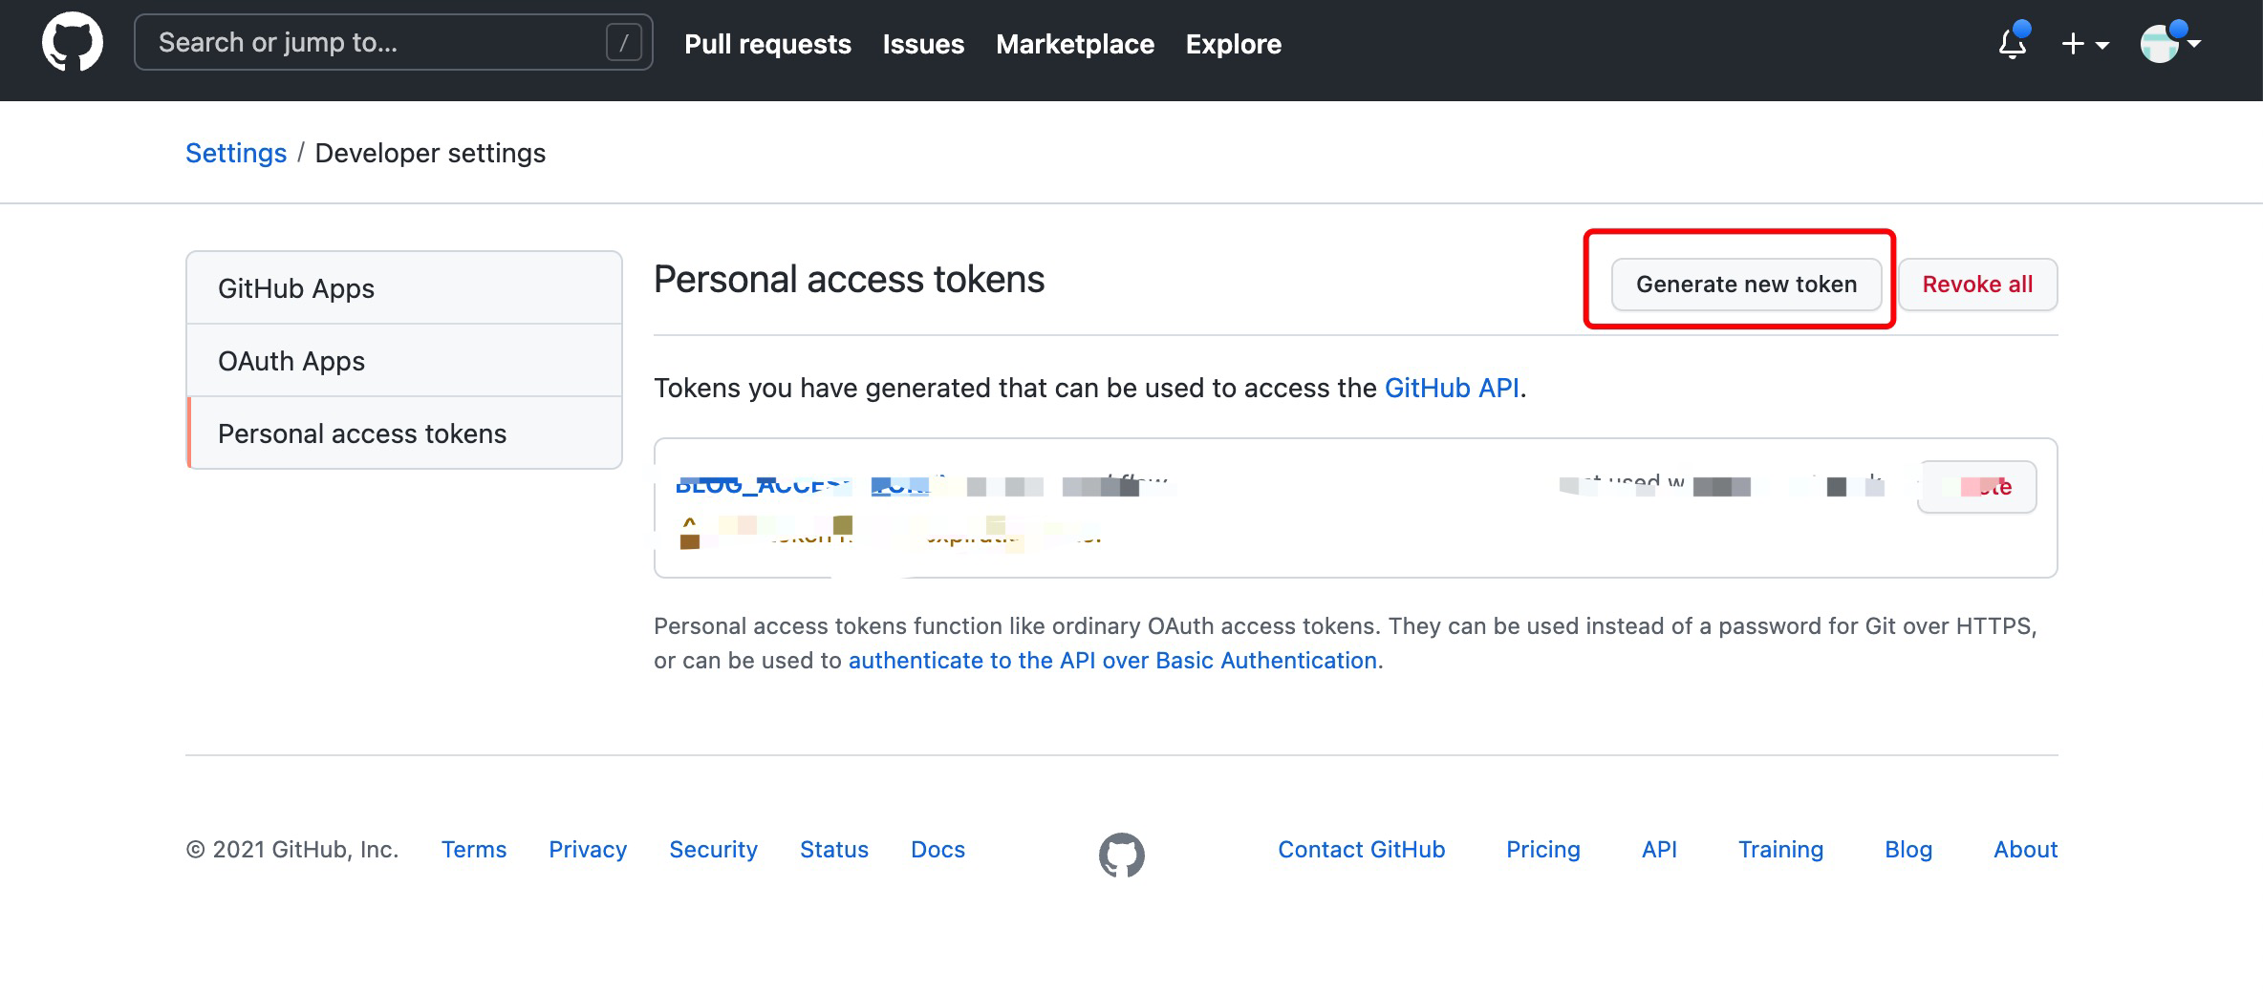Viewport: 2263px width, 993px height.
Task: Open Pull requests in top navigation
Action: [x=767, y=44]
